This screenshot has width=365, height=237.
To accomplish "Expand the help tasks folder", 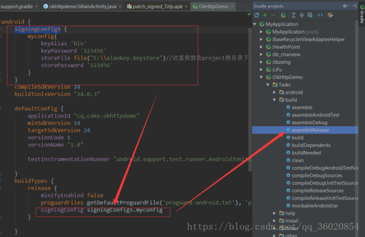I will click(x=274, y=213).
